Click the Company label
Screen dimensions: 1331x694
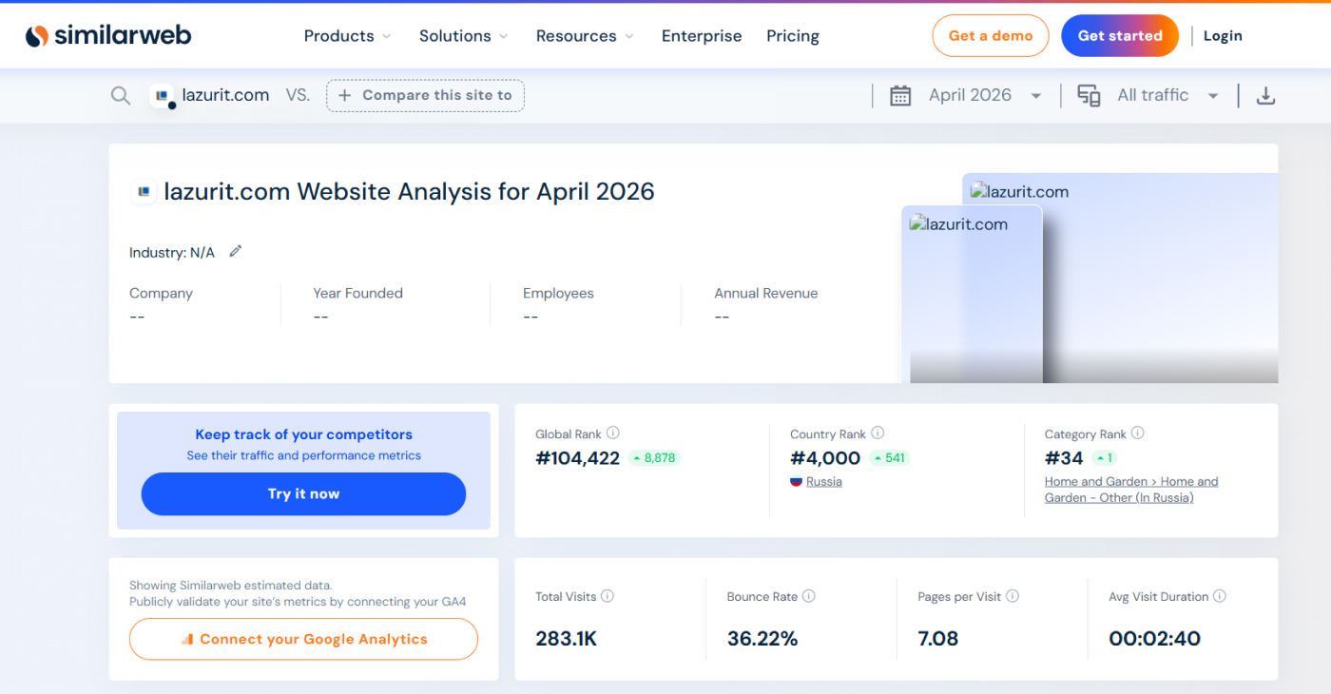point(161,293)
